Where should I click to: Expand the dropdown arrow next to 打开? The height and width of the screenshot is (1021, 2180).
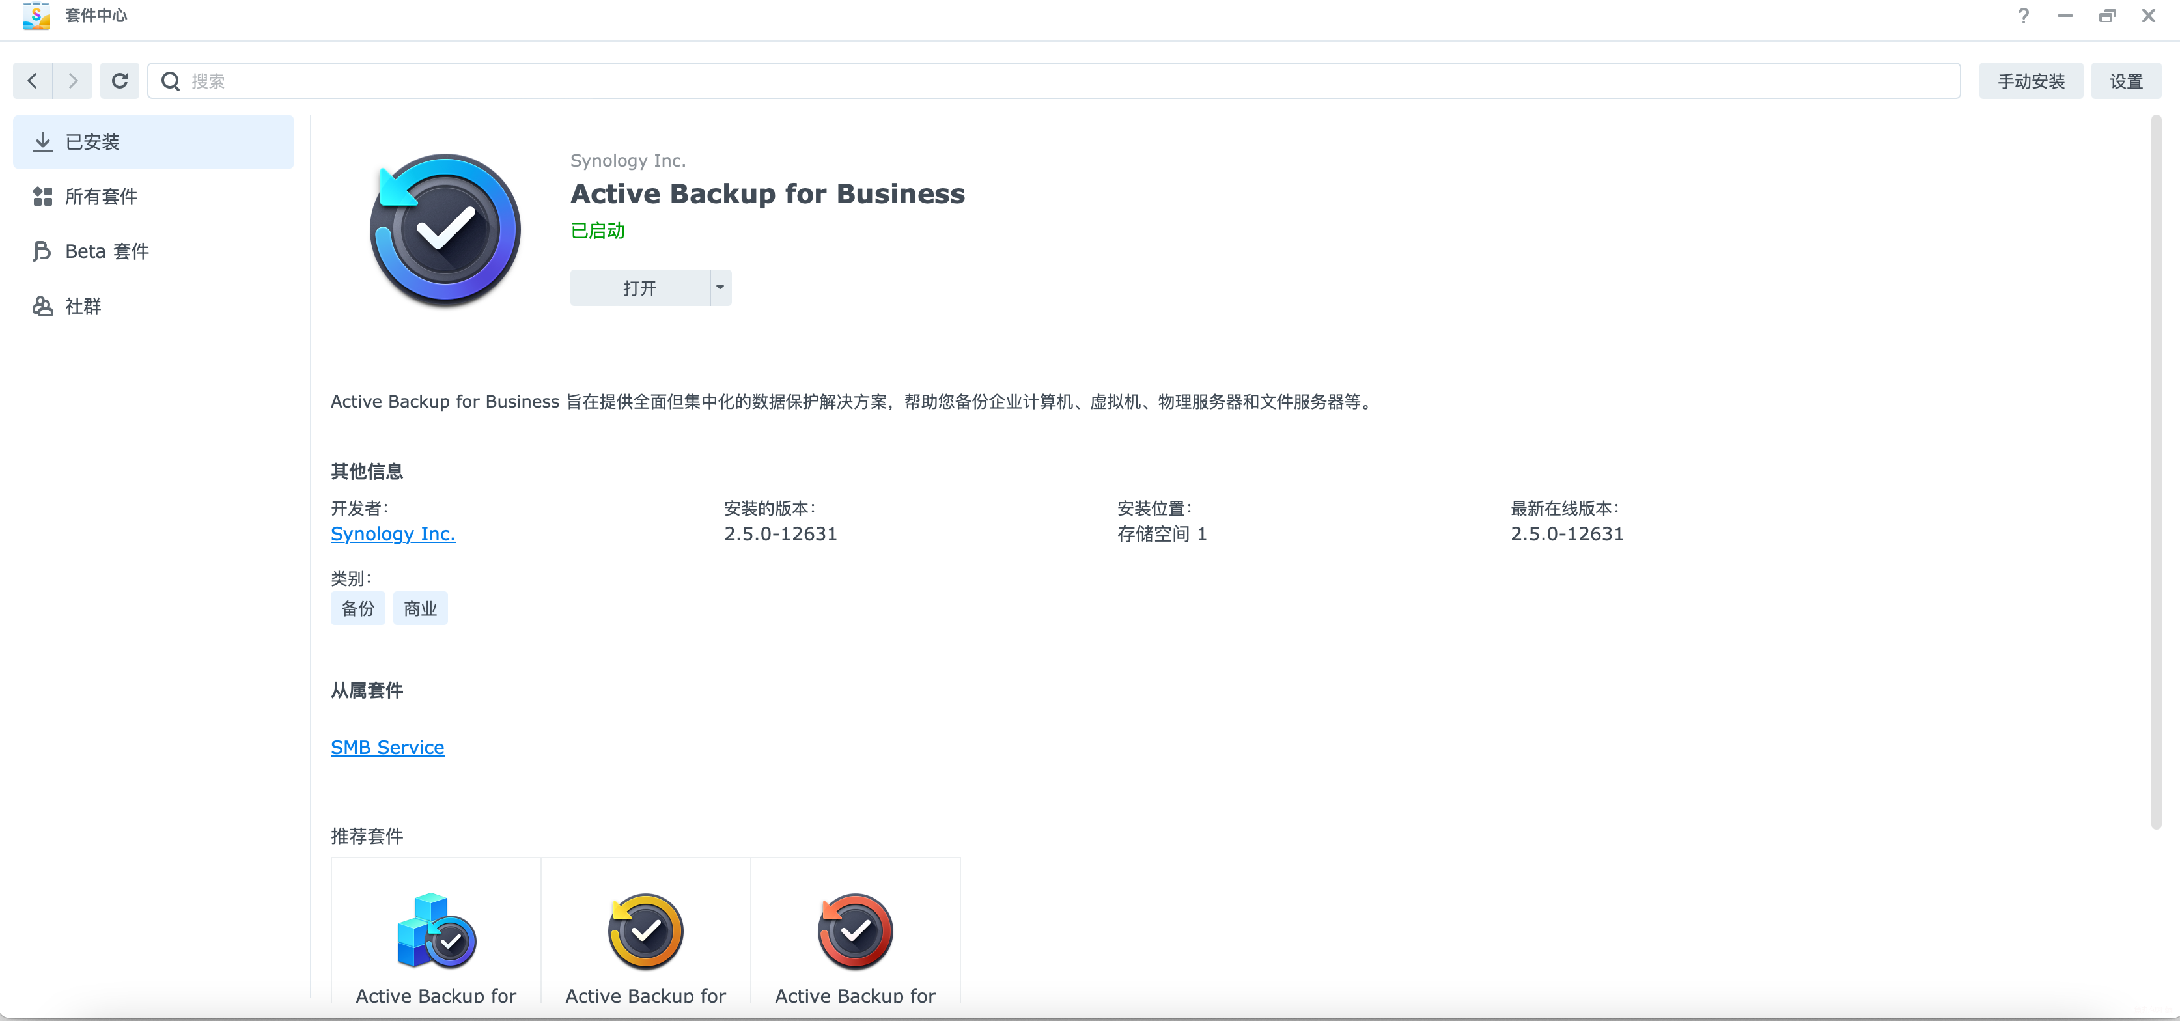tap(720, 288)
